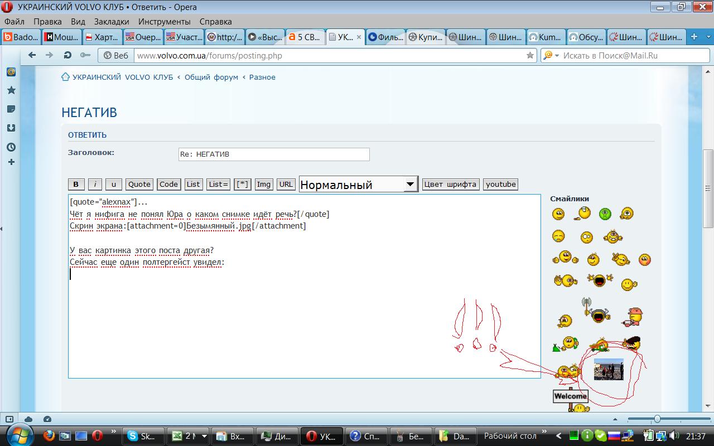Screen dimensions: 714x446
Task: Click the Quote BBCode button
Action: [139, 185]
